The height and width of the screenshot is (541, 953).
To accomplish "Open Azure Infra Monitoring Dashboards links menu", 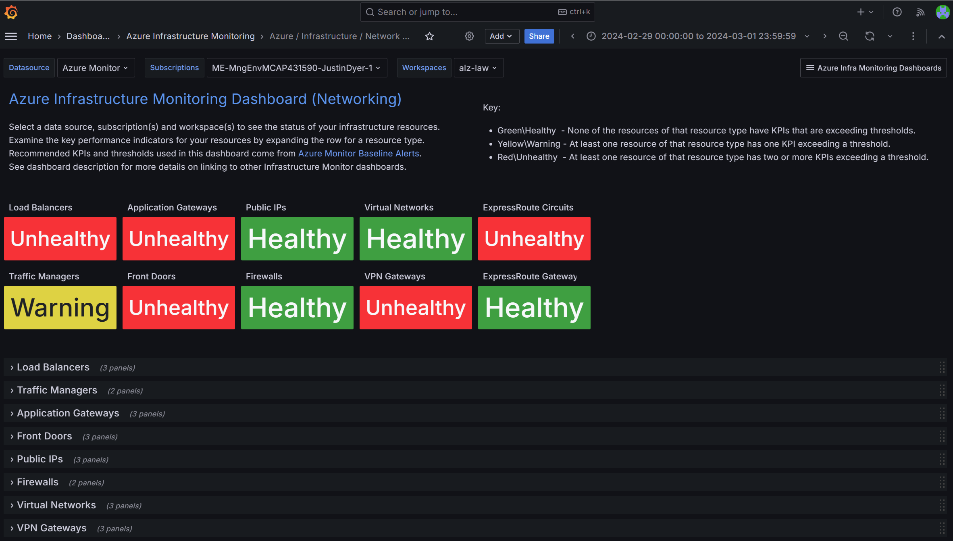I will [x=873, y=68].
